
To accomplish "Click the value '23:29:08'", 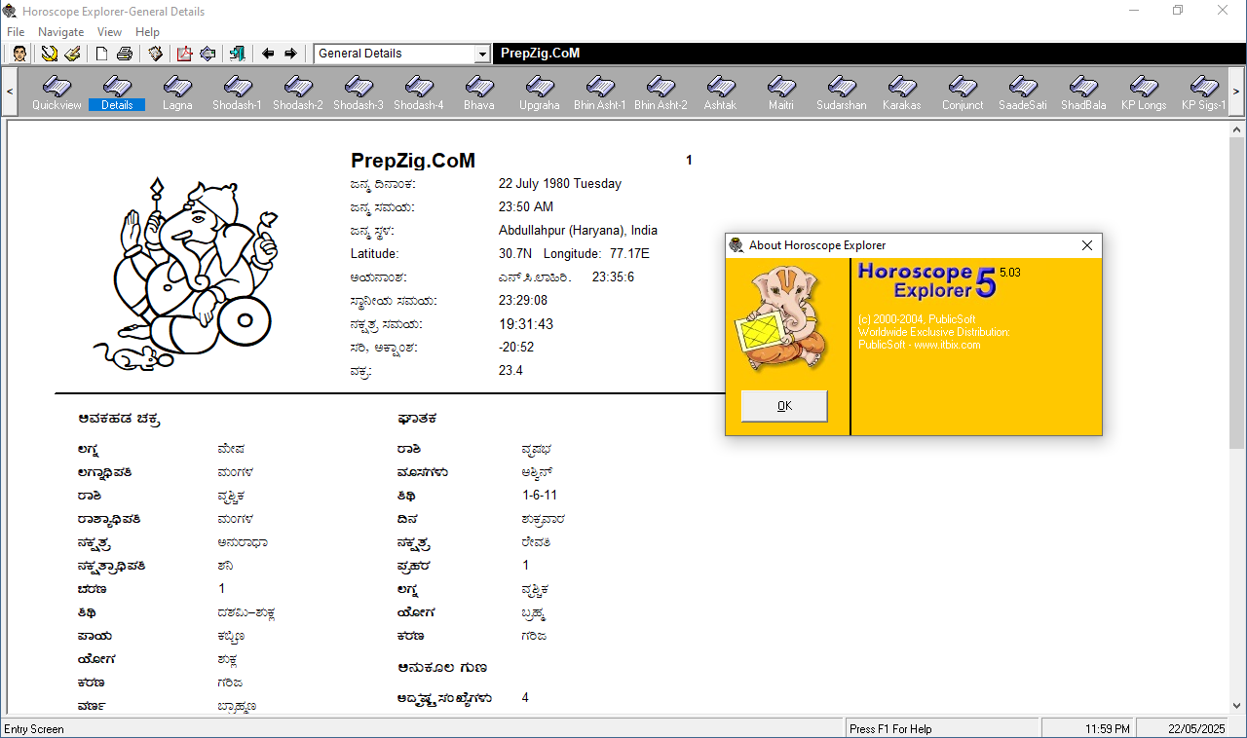I will coord(523,301).
